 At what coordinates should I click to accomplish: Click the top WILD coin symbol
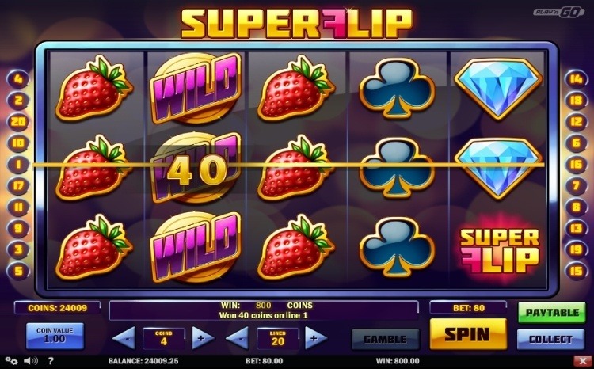pyautogui.click(x=196, y=88)
